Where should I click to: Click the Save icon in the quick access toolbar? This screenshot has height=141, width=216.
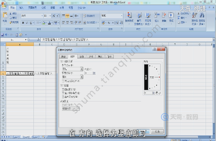3,35
